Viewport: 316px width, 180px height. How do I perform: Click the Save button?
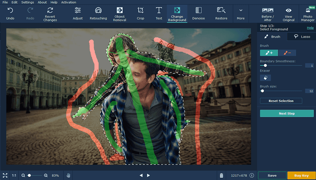(272, 175)
